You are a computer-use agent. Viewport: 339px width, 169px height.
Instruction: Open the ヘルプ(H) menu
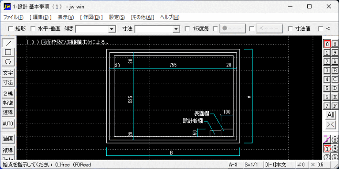pyautogui.click(x=170, y=17)
